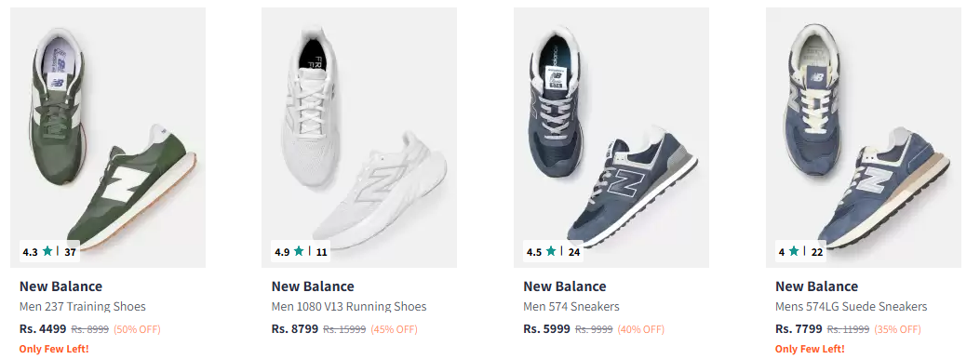980x359 pixels.
Task: Click the Rs. 8799 price
Action: (294, 328)
